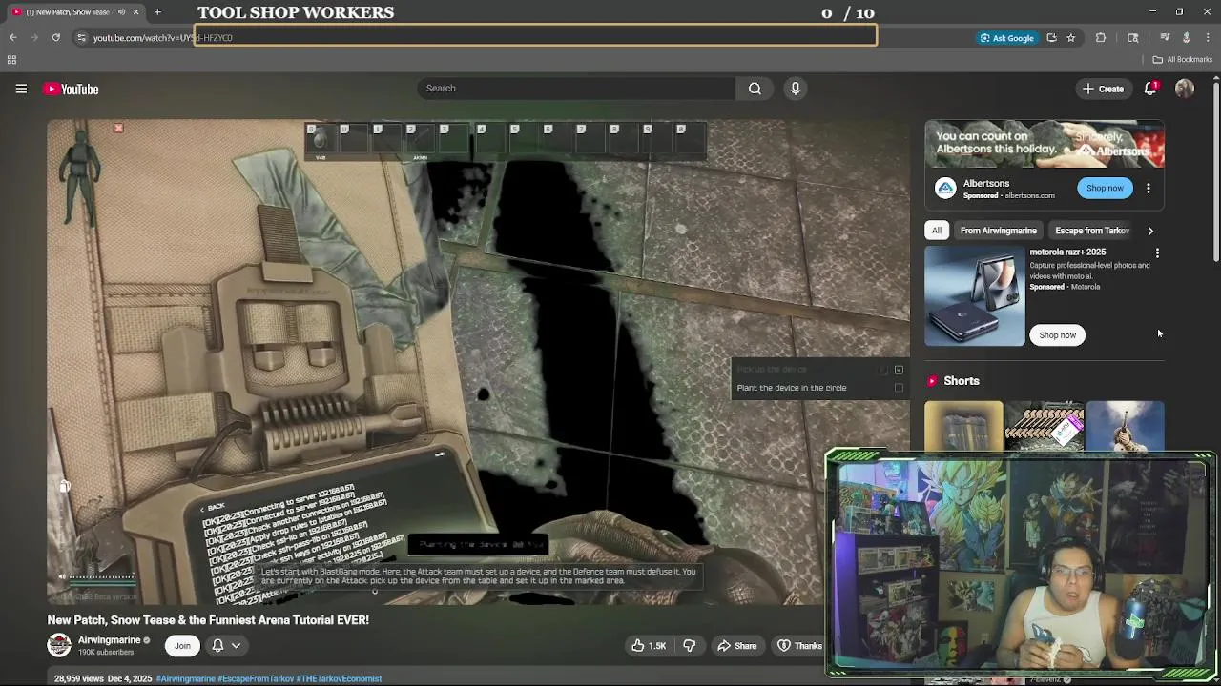This screenshot has height=686, width=1221.
Task: Reload the current page
Action: coord(56,38)
